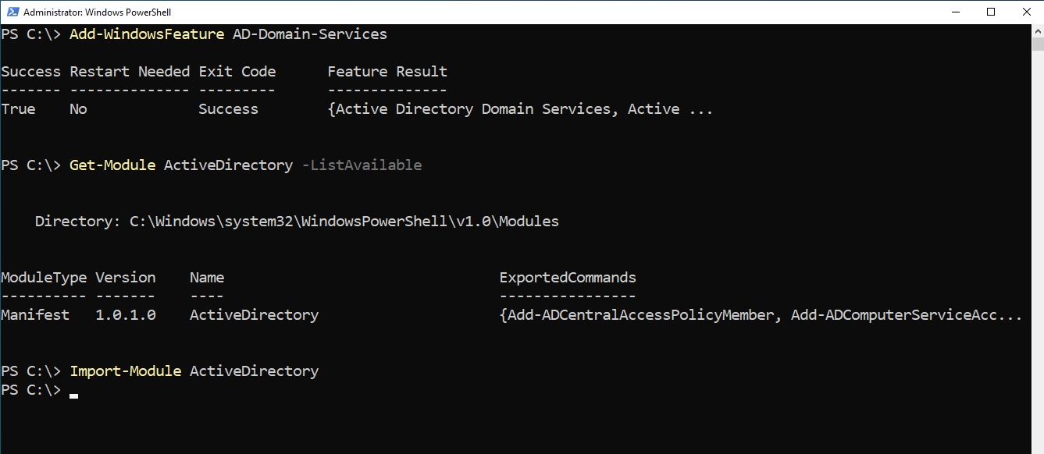
Task: Click the PowerShell icon in title bar
Action: 11,12
